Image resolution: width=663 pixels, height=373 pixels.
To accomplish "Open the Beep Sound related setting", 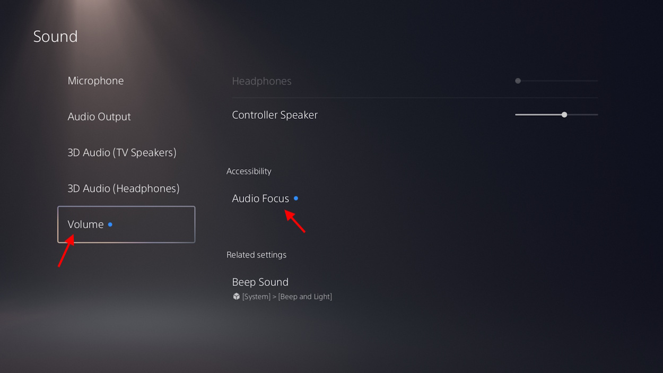I will point(260,282).
